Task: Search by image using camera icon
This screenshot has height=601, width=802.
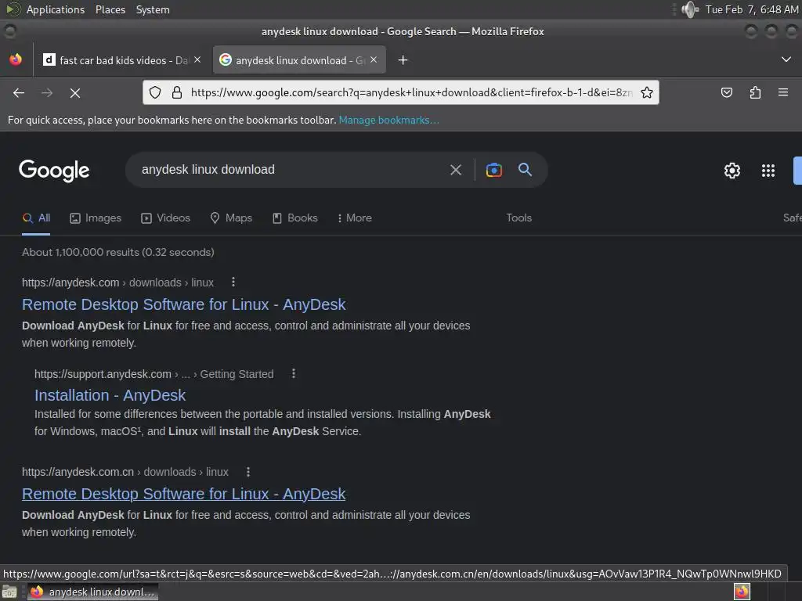Action: [x=494, y=170]
